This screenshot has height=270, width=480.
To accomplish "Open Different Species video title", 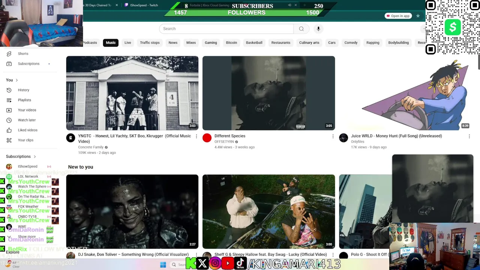I will (x=230, y=136).
